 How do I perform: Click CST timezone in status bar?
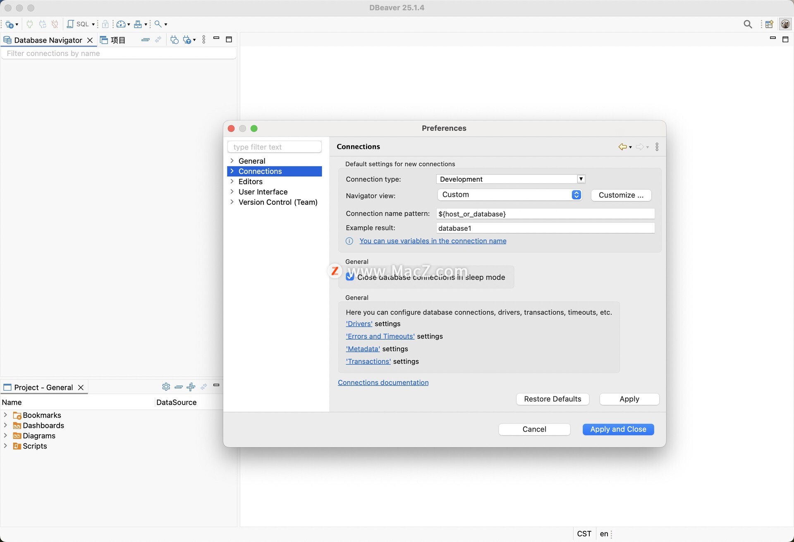coord(584,534)
